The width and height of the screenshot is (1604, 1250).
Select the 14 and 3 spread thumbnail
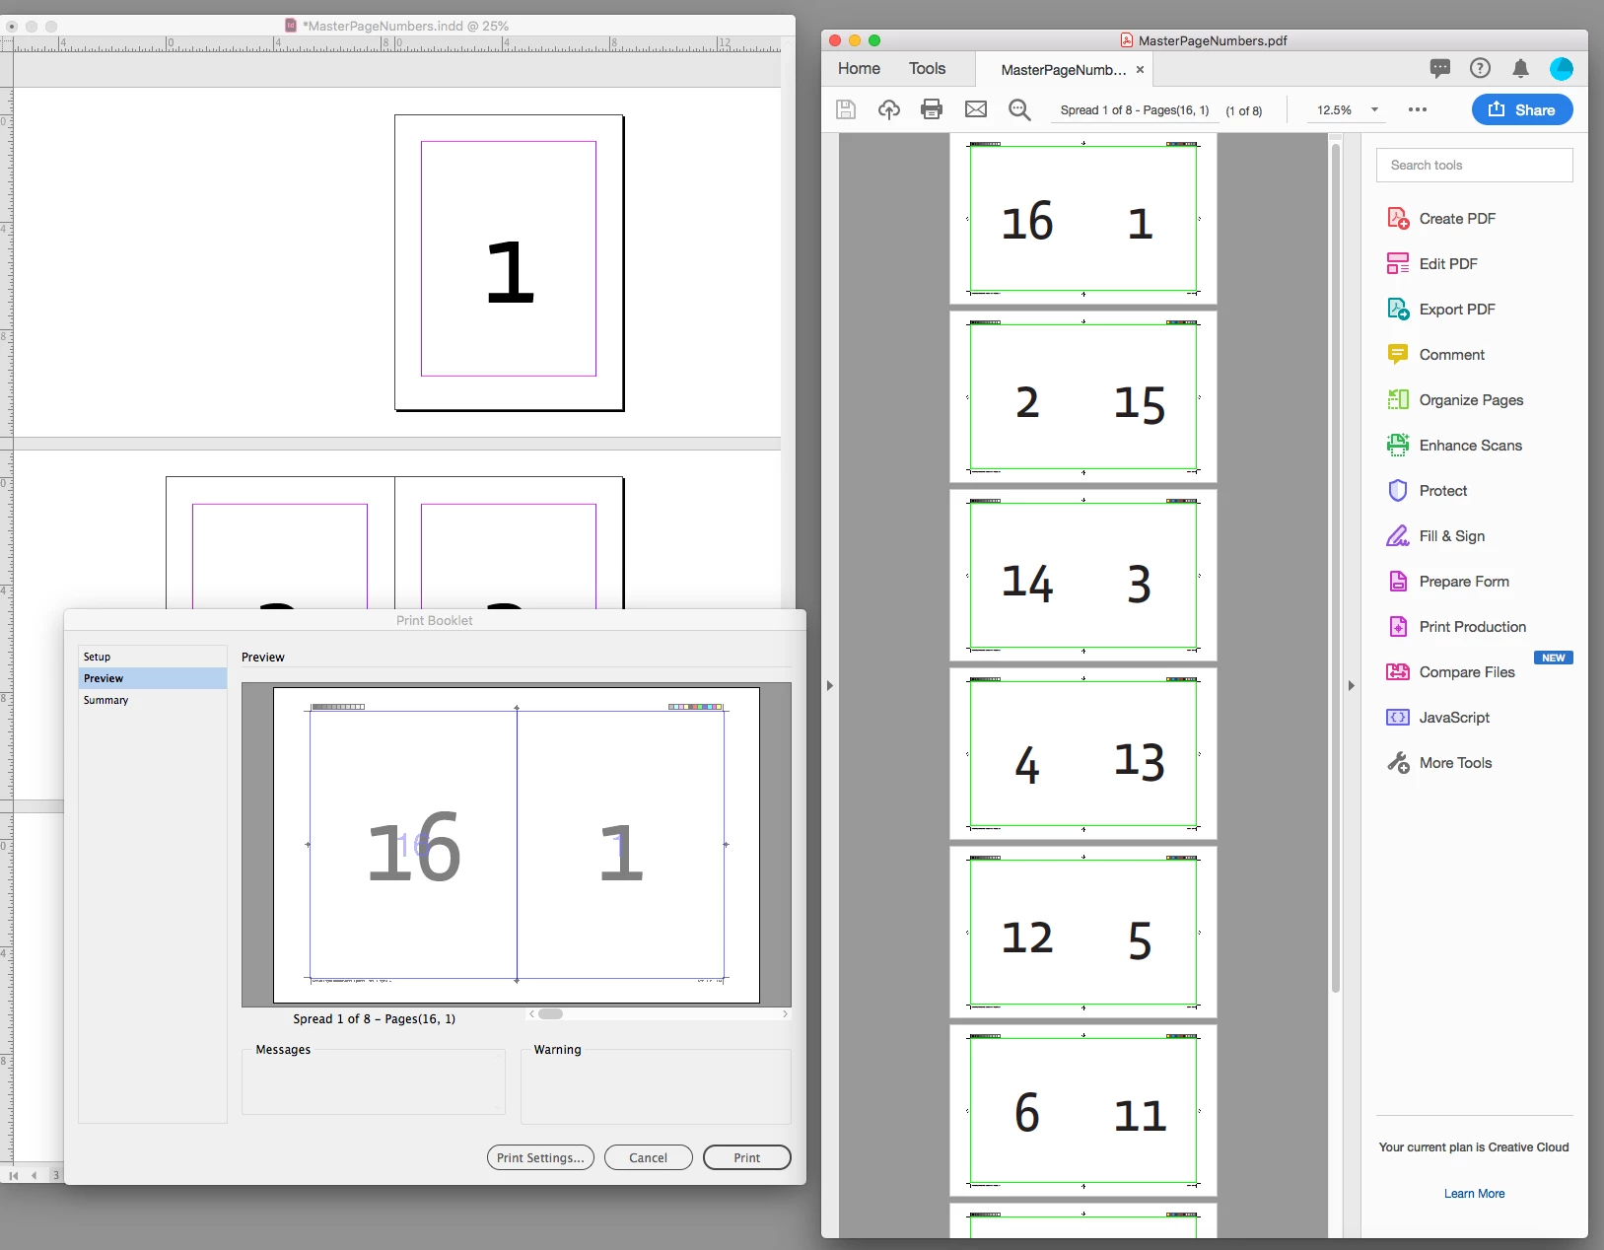1083,576
